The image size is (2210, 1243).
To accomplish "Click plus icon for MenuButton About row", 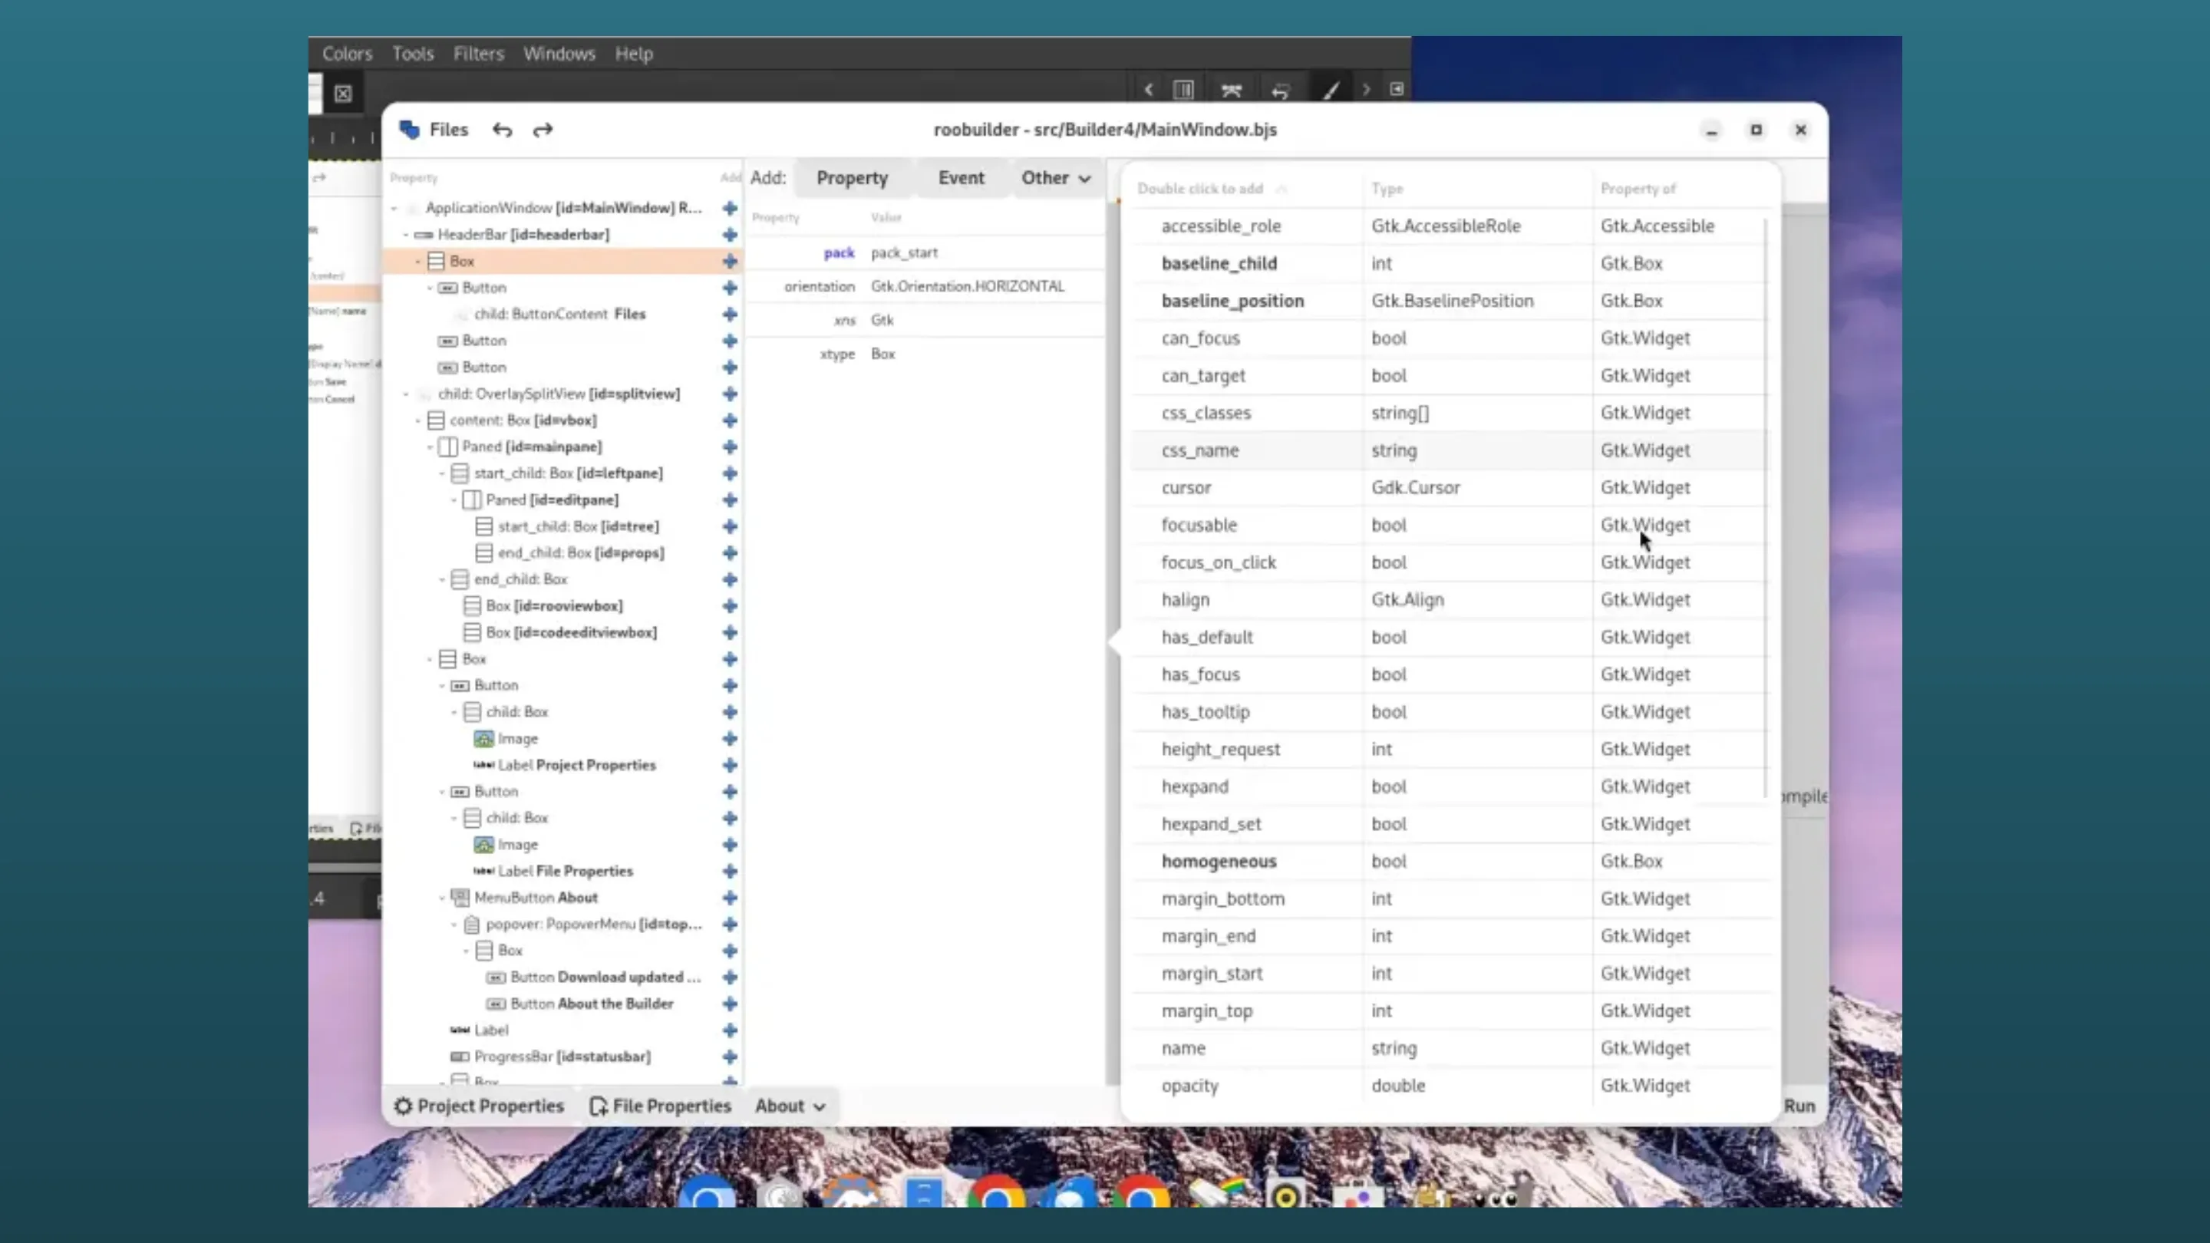I will tap(730, 897).
